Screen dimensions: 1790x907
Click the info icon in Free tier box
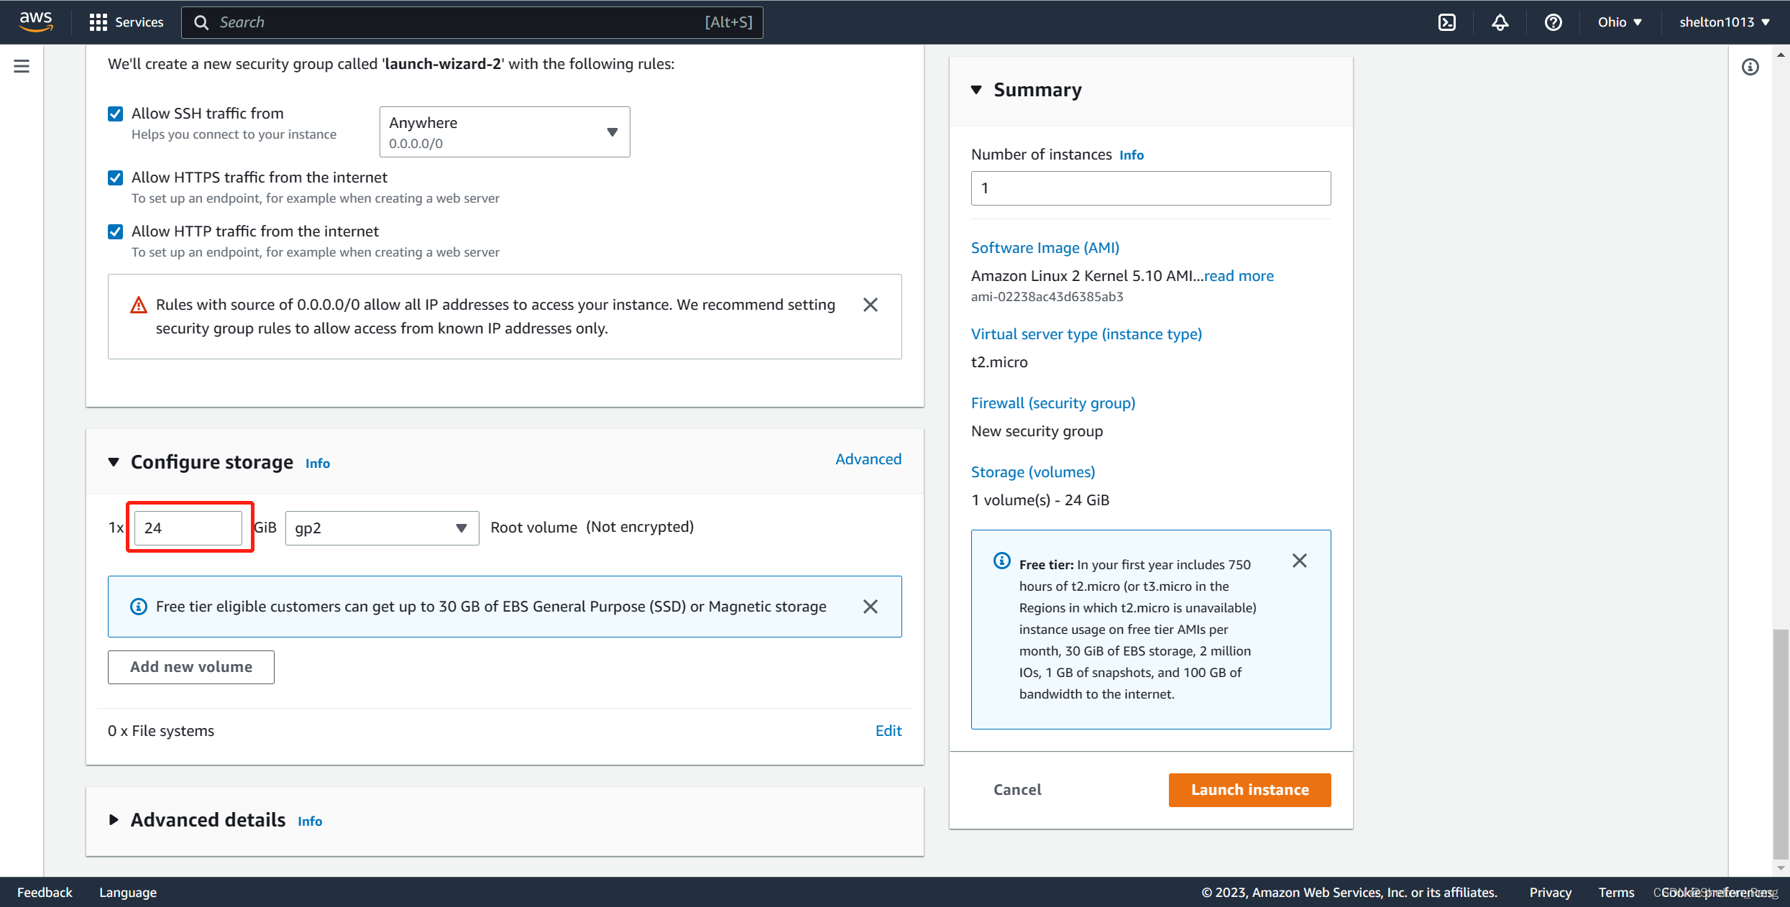1002,561
